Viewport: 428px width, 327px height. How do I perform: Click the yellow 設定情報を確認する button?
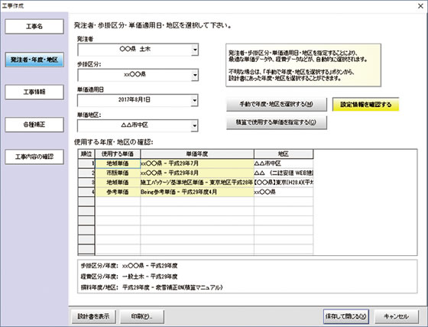(366, 104)
